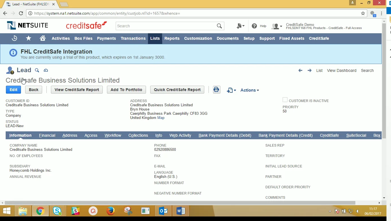Image resolution: width=391 pixels, height=221 pixels.
Task: Switch to the Web Activity subtab
Action: 180,135
